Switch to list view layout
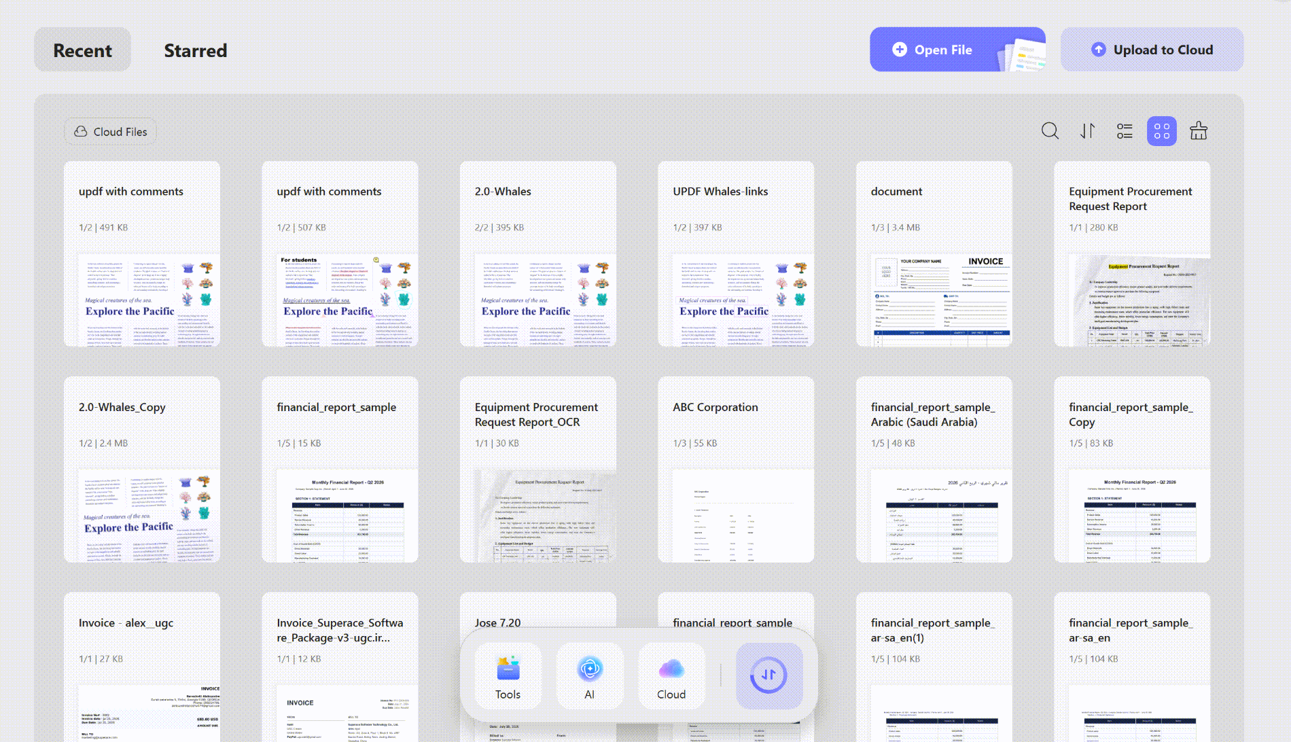 click(x=1125, y=131)
